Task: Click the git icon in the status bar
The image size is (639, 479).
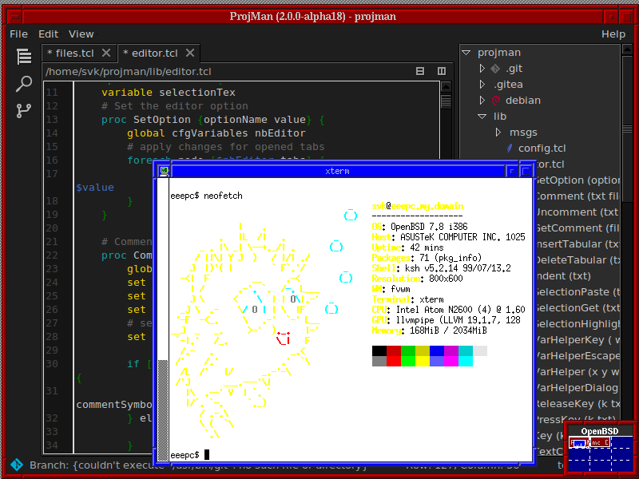Action: point(15,465)
